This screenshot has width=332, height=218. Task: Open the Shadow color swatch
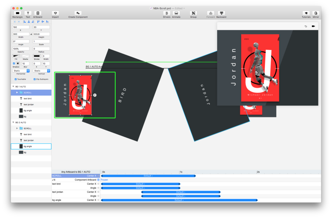click(18, 63)
